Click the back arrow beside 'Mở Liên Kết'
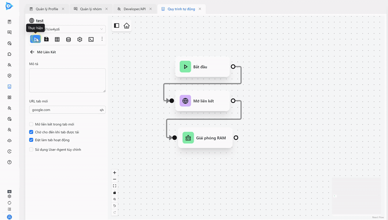Screen dimensions: 388x220 (32, 52)
